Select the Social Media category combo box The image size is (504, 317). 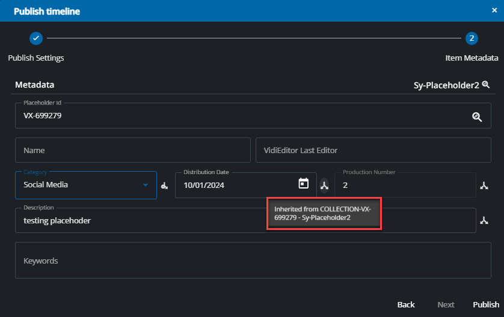coord(78,185)
